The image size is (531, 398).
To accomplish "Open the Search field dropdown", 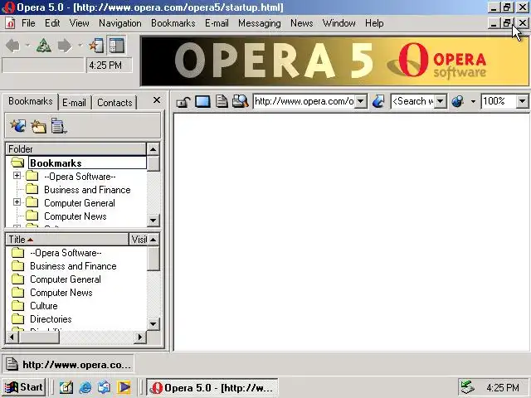I will pos(441,101).
